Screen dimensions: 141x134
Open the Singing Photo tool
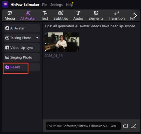tap(22, 57)
